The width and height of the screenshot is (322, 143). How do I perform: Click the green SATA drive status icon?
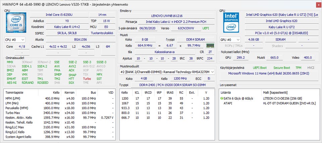[222, 98]
